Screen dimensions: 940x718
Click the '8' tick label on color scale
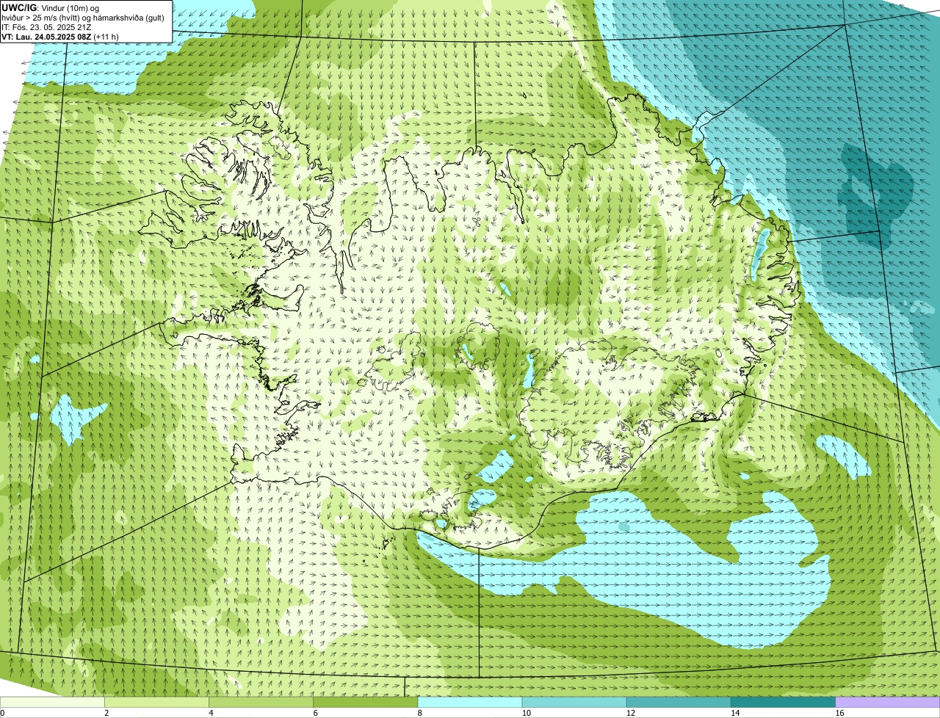(x=419, y=713)
